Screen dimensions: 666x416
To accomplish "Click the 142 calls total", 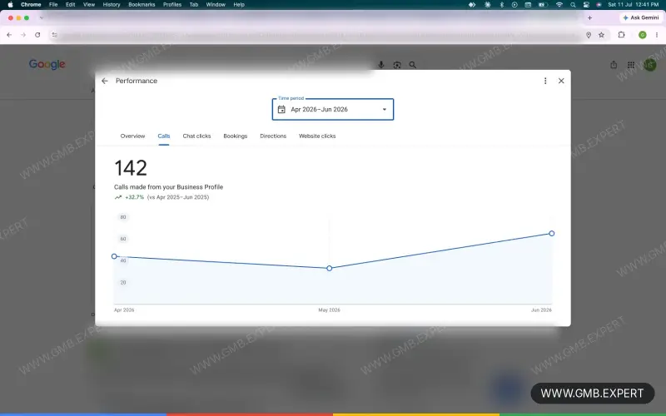I will 131,168.
